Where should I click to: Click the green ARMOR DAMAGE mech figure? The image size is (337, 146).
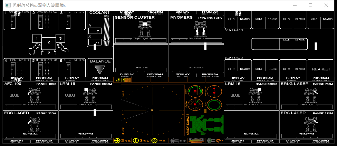pos(207,125)
